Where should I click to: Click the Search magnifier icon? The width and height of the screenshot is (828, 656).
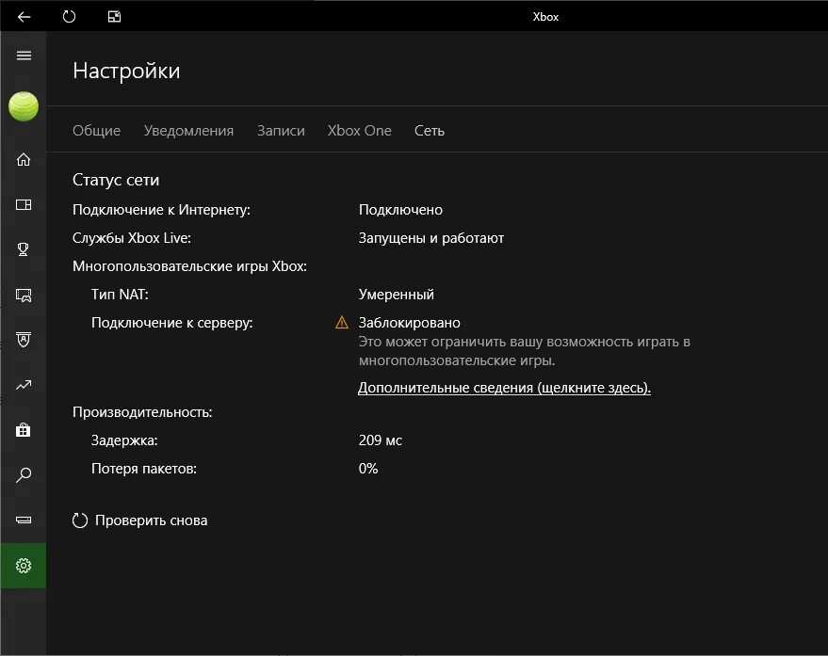(24, 475)
